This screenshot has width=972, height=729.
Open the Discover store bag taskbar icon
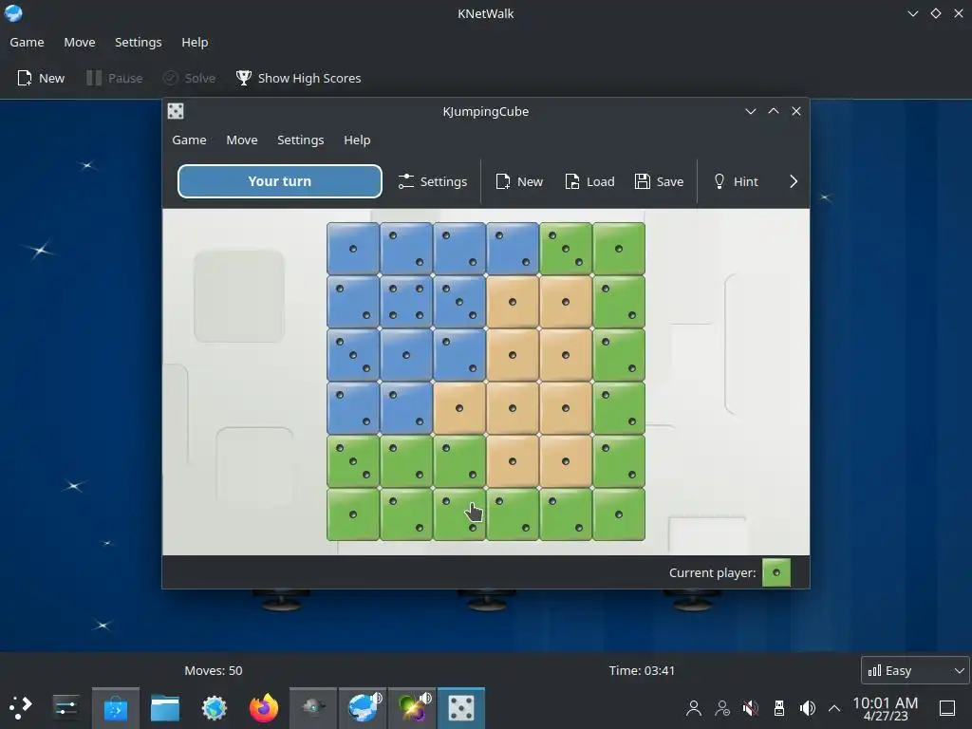pyautogui.click(x=115, y=708)
